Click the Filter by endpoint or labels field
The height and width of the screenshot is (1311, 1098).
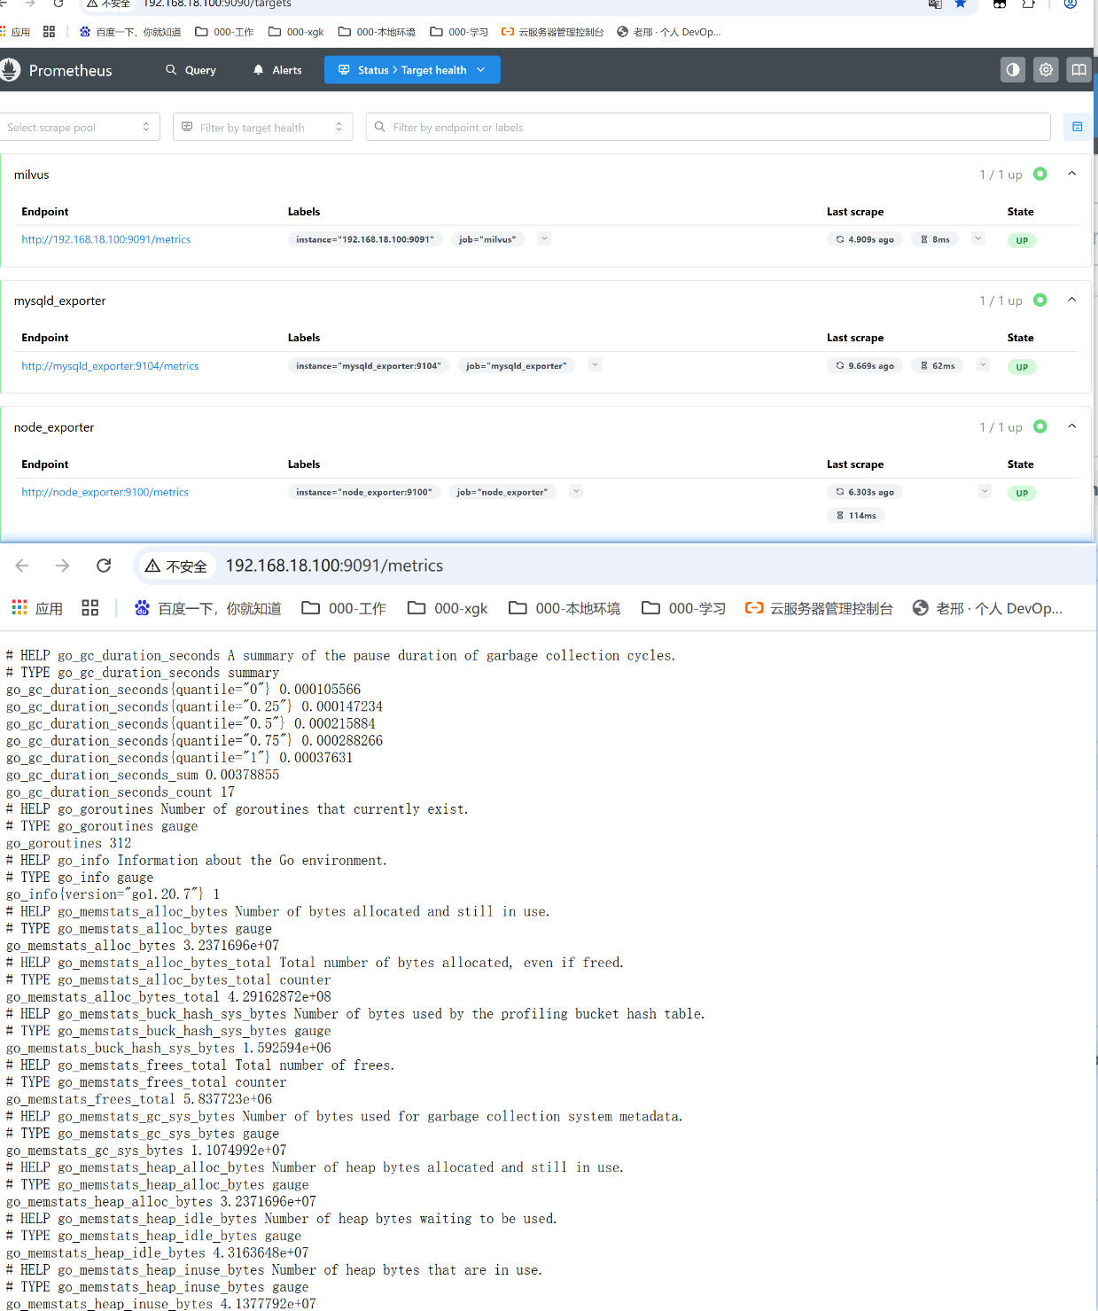pos(708,127)
